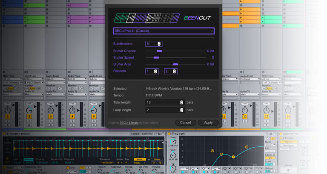Screen dimensions: 327x174
Task: Arm track 3 for recording
Action: pyautogui.click(x=51, y=125)
